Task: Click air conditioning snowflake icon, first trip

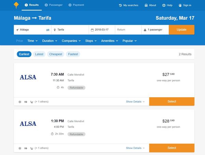Action: pos(20,102)
